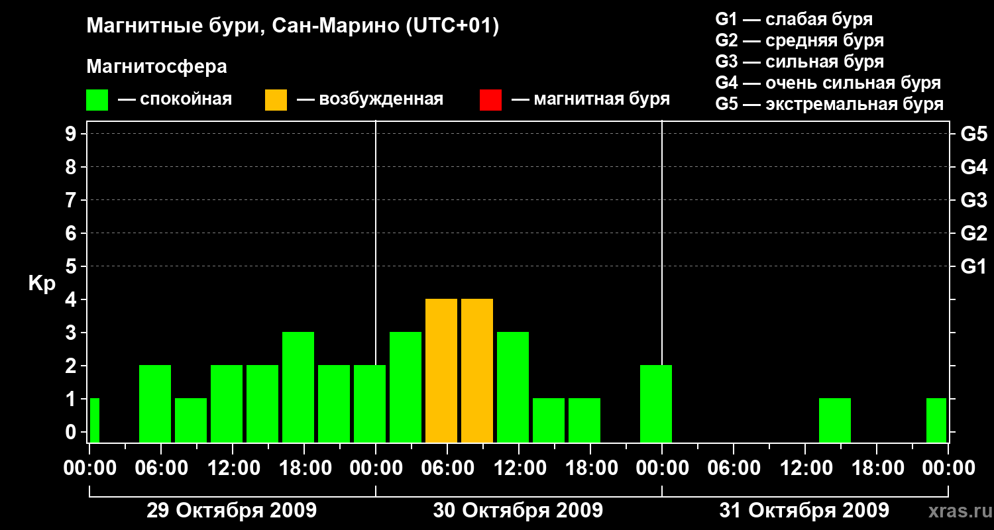Select legend line 'G5 — экстремальная буря'
The width and height of the screenshot is (994, 530).
point(829,104)
